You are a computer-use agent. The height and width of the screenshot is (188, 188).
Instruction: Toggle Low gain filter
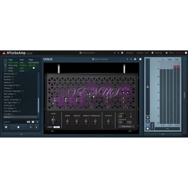[x=21, y=62]
